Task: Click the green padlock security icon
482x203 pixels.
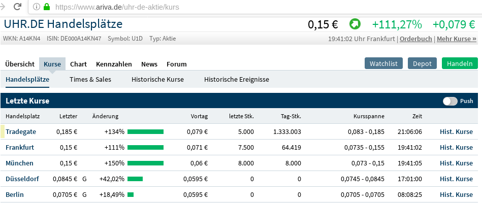Action: 47,7
